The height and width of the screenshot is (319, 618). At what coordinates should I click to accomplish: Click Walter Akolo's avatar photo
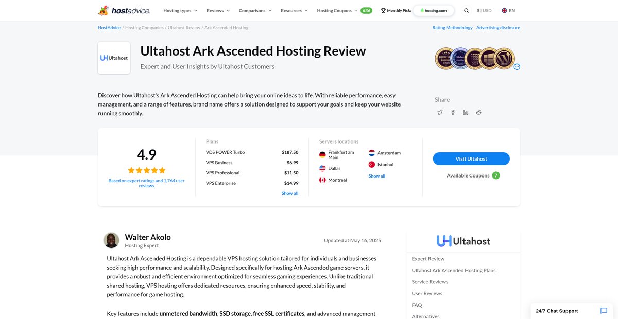click(x=111, y=240)
